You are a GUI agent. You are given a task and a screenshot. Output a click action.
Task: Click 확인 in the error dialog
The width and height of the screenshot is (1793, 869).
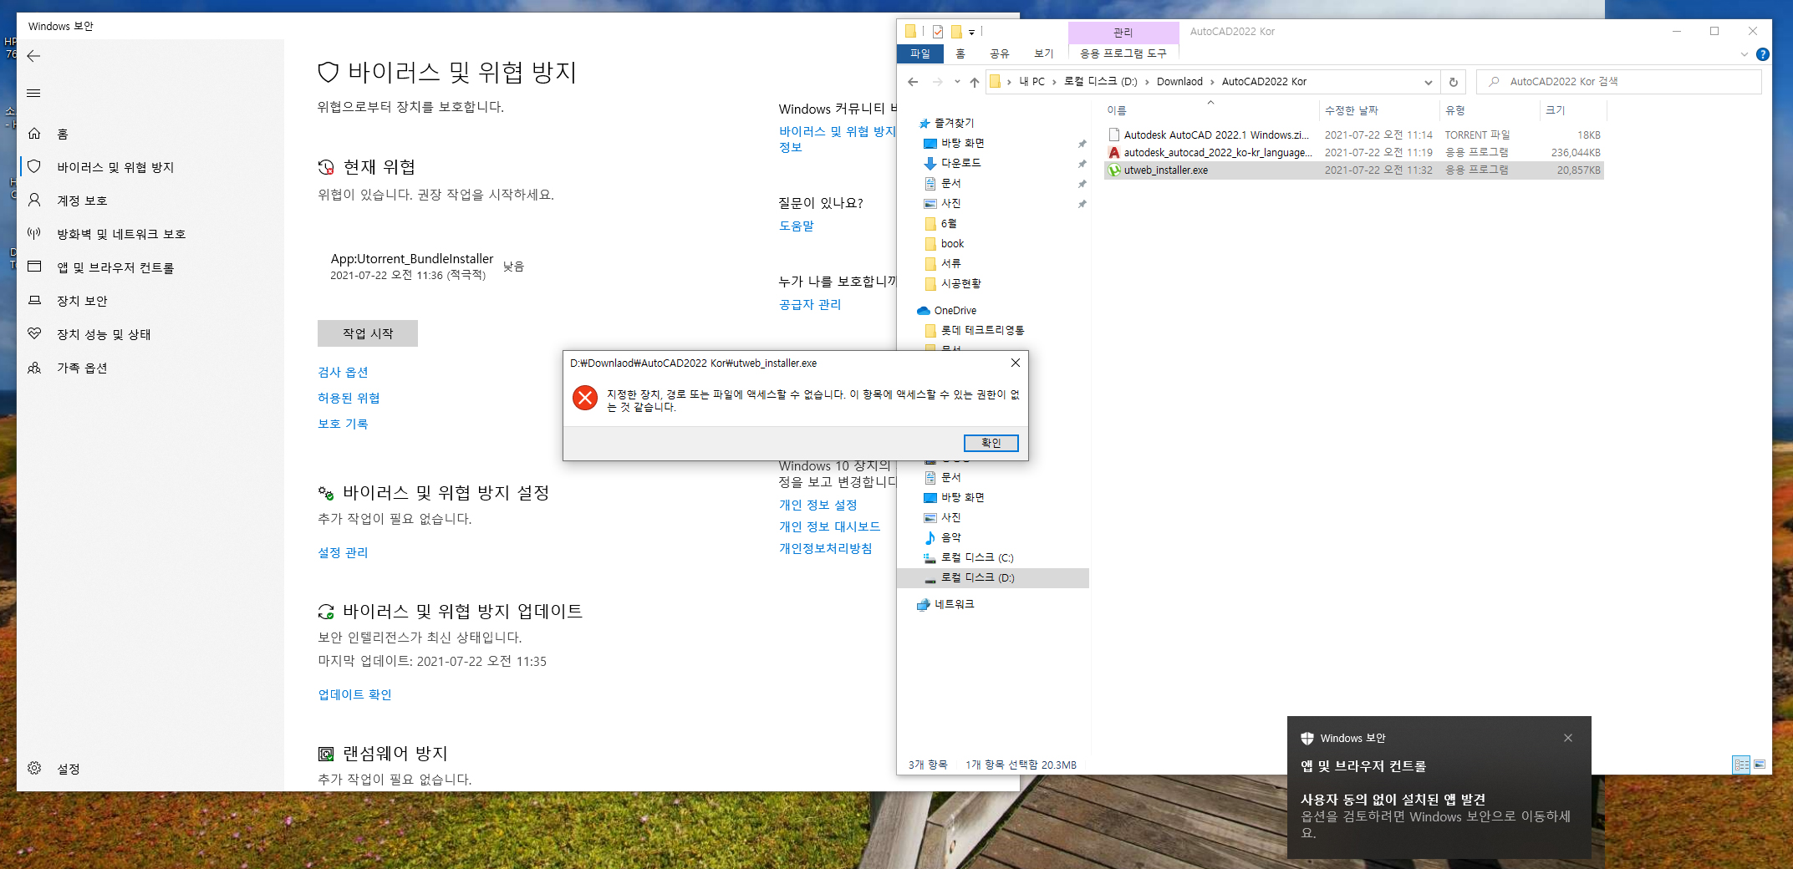tap(991, 443)
